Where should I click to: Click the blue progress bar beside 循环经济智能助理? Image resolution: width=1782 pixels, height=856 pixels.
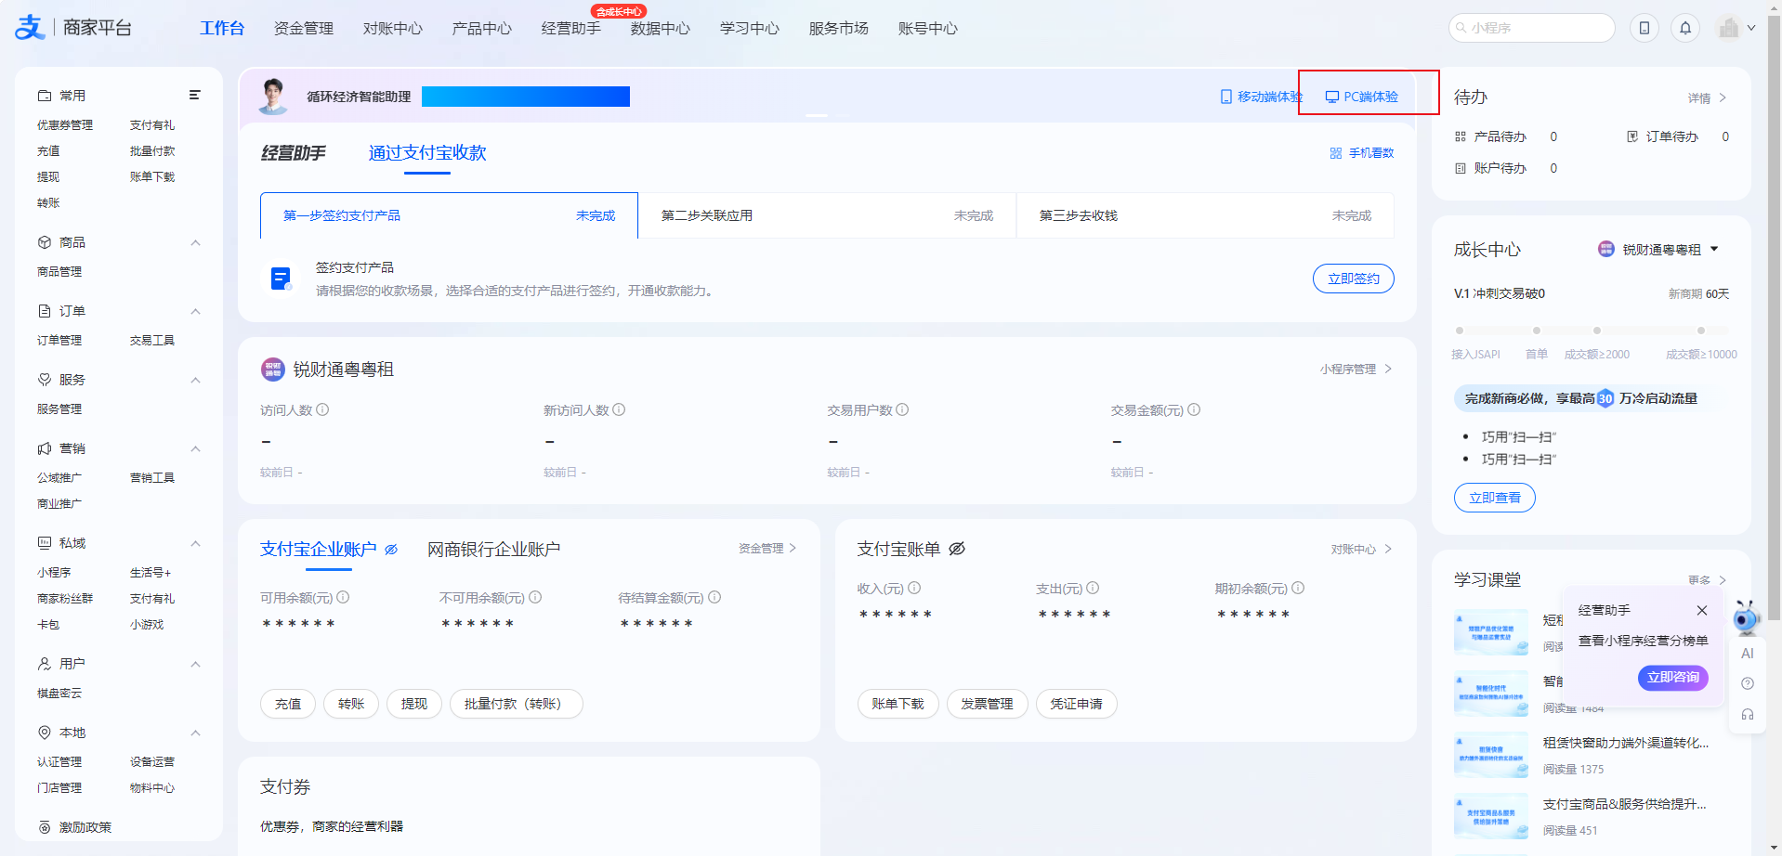pyautogui.click(x=525, y=97)
